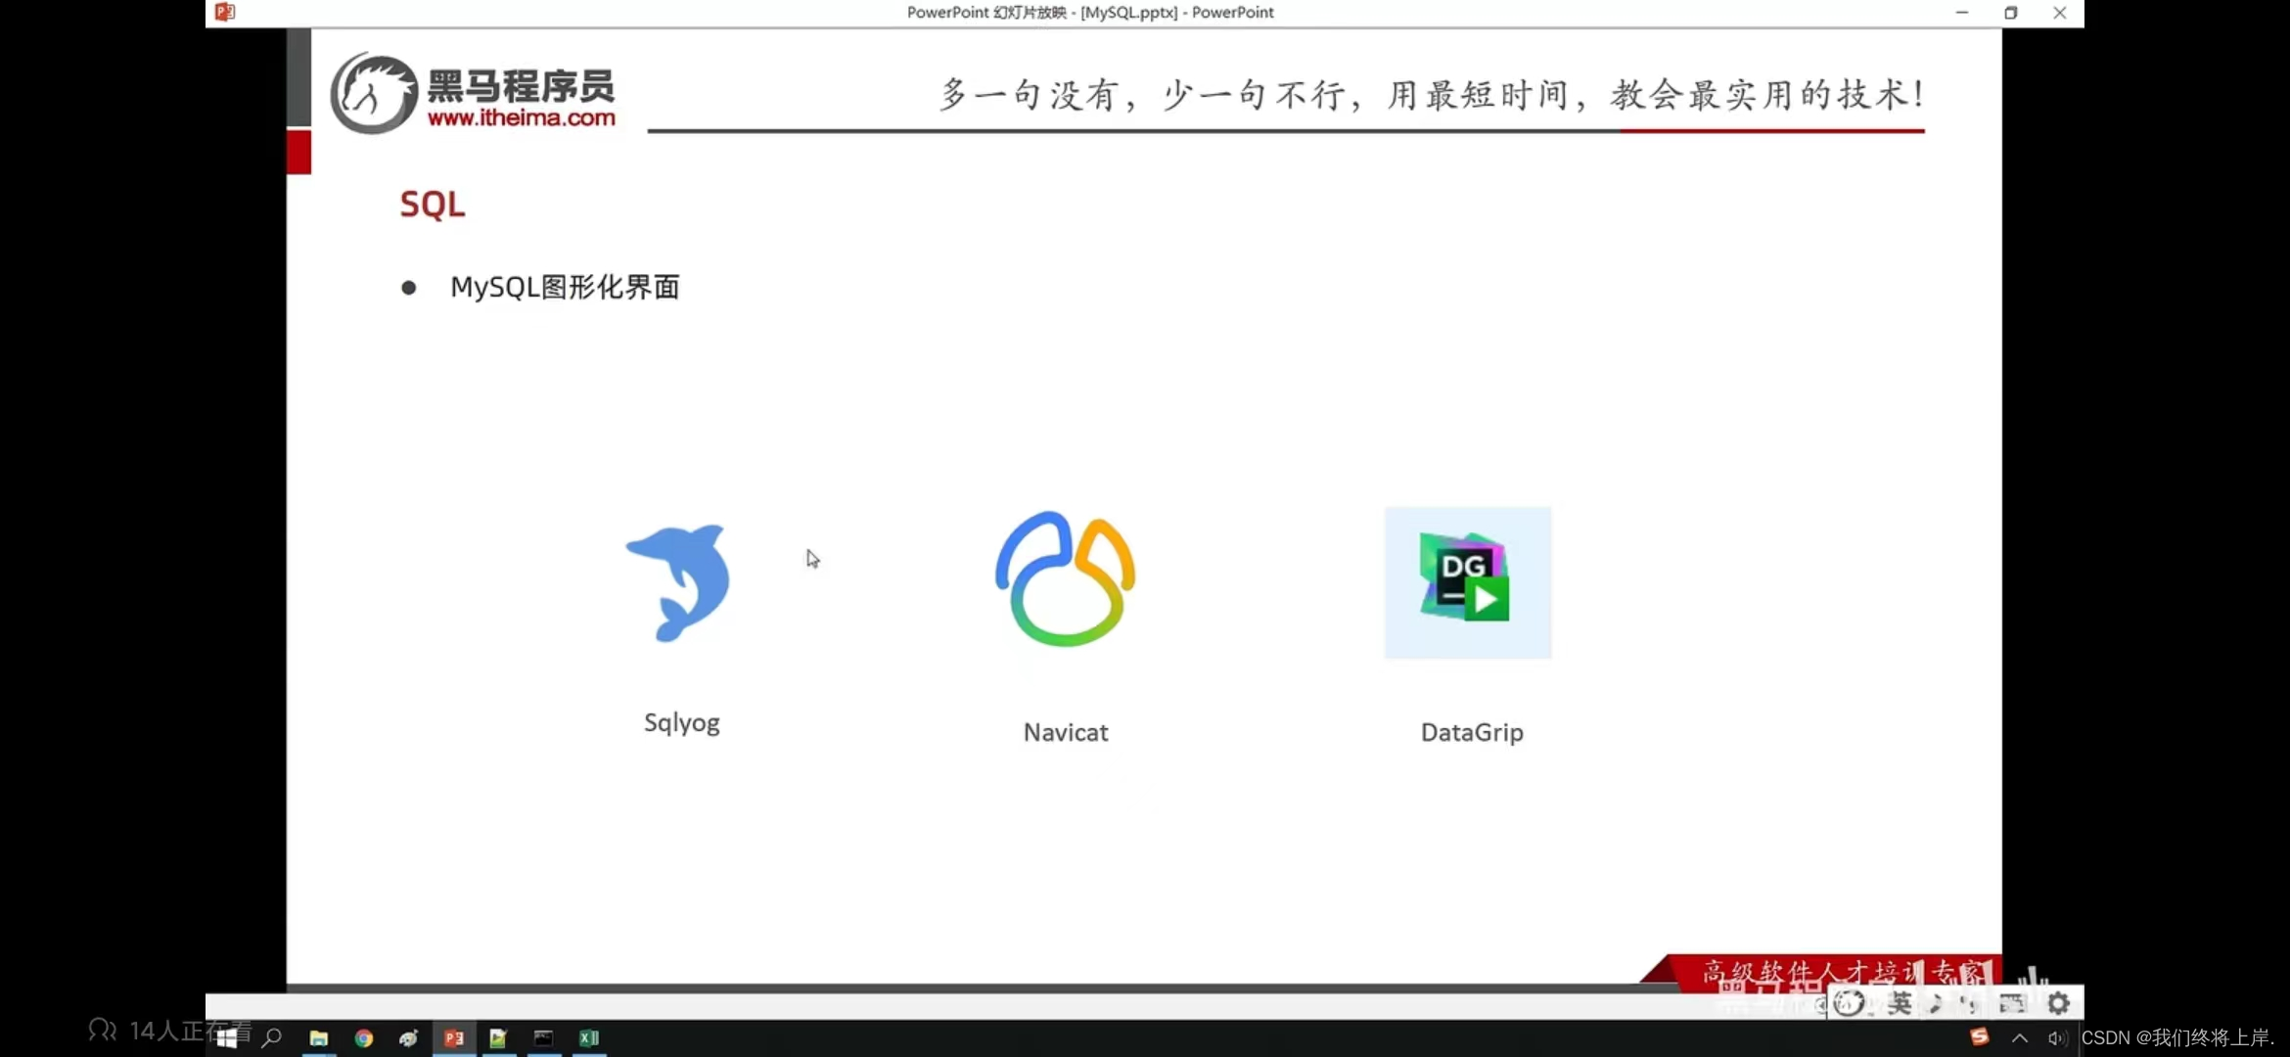This screenshot has height=1057, width=2290.
Task: Click the SQL slide heading
Action: tap(433, 205)
